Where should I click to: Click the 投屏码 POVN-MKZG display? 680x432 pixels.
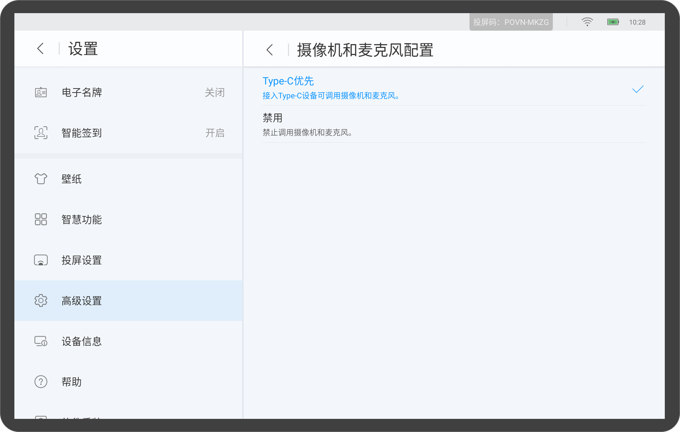pyautogui.click(x=511, y=22)
